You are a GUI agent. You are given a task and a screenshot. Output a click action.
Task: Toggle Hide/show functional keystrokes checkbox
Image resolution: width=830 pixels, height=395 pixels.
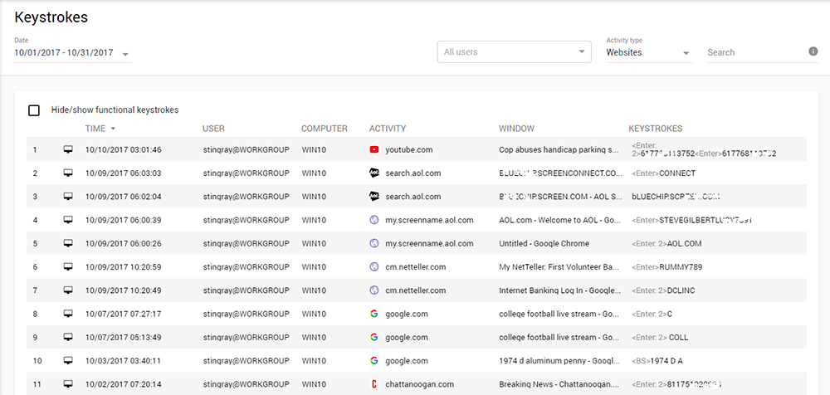(x=34, y=110)
